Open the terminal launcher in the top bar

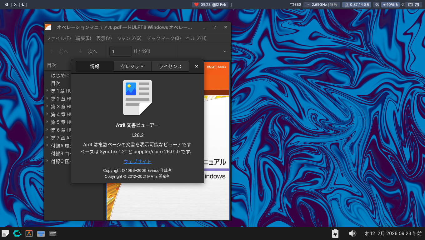pos(15,5)
